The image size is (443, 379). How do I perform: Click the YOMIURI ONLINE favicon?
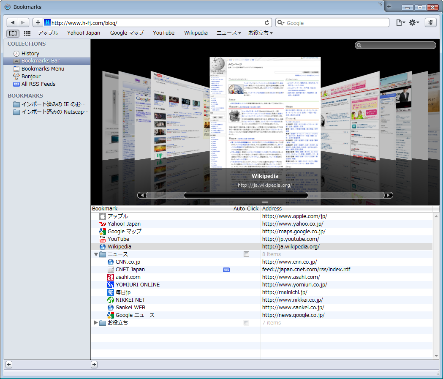tap(111, 285)
